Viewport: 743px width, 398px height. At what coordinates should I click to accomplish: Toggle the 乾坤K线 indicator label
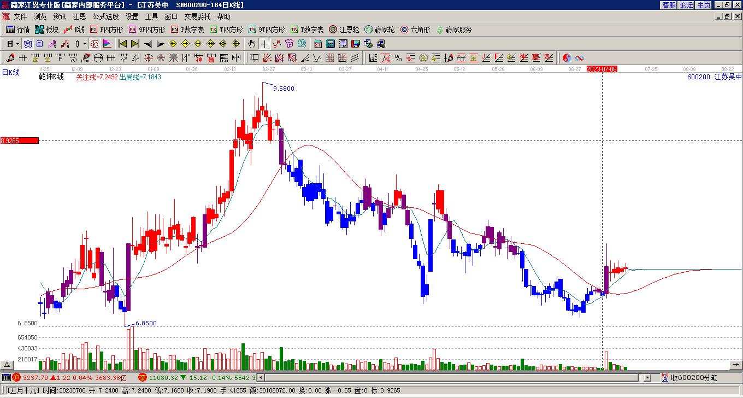(51, 77)
